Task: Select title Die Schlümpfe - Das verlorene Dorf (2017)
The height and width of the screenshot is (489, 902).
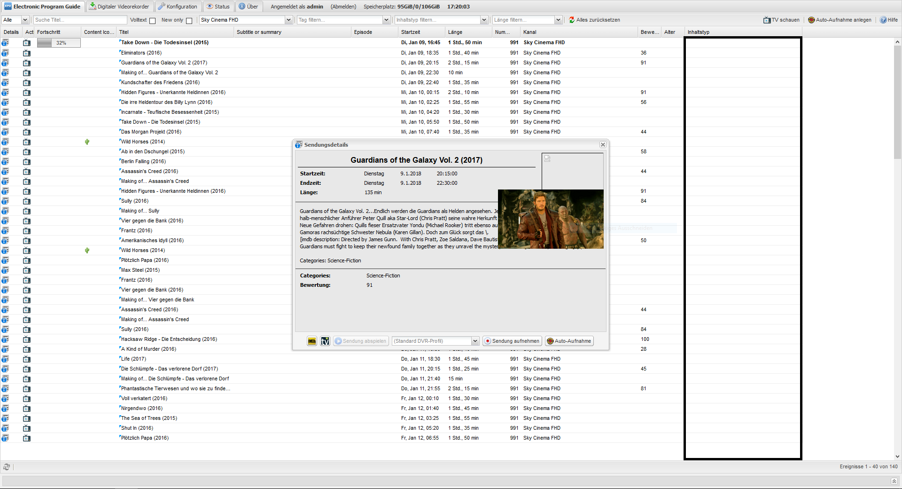Action: tap(170, 369)
